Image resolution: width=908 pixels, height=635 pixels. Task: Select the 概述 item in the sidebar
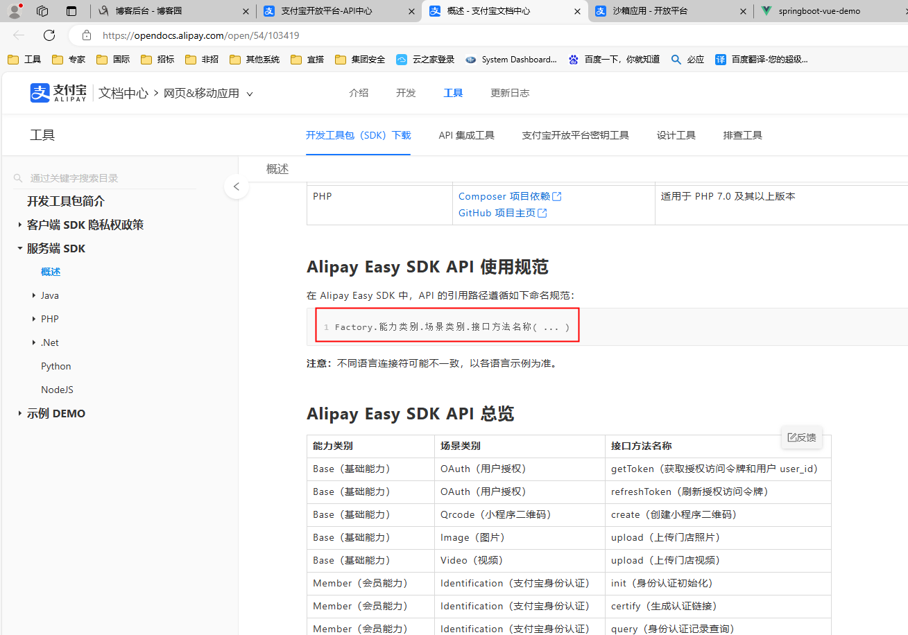[x=51, y=272]
